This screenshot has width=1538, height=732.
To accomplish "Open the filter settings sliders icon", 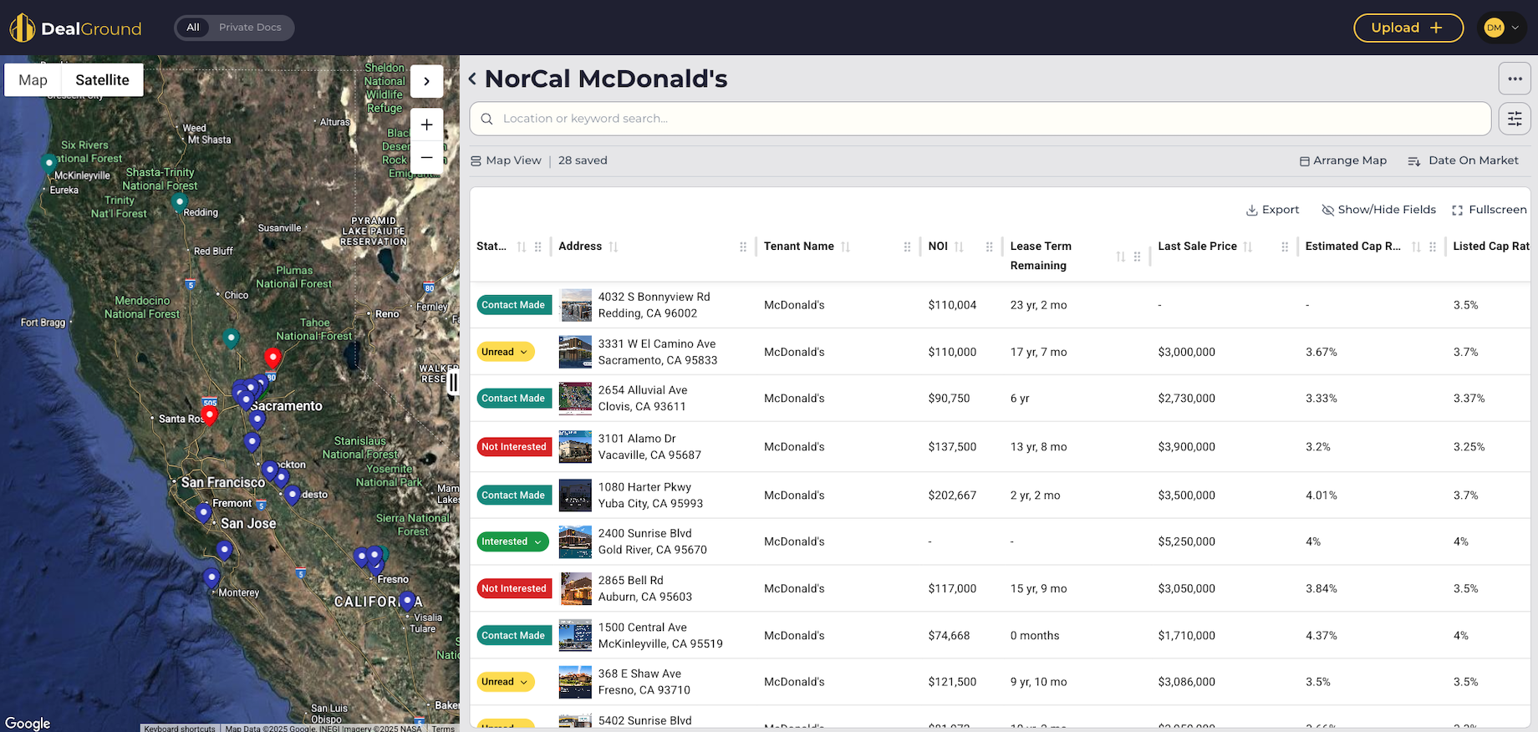I will 1515,119.
